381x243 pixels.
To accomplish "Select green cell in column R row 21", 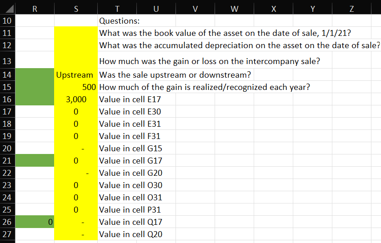I will point(35,160).
